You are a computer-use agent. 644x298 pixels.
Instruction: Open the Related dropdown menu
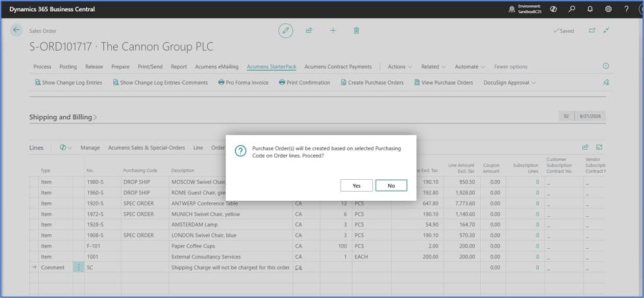tap(433, 66)
